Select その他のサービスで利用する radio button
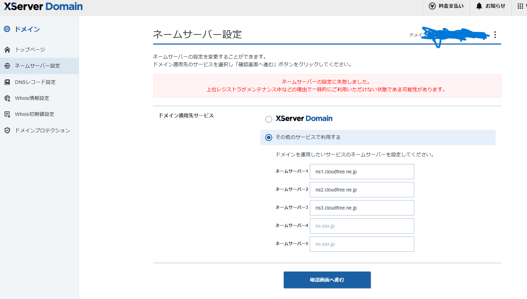The height and width of the screenshot is (299, 527). (269, 137)
